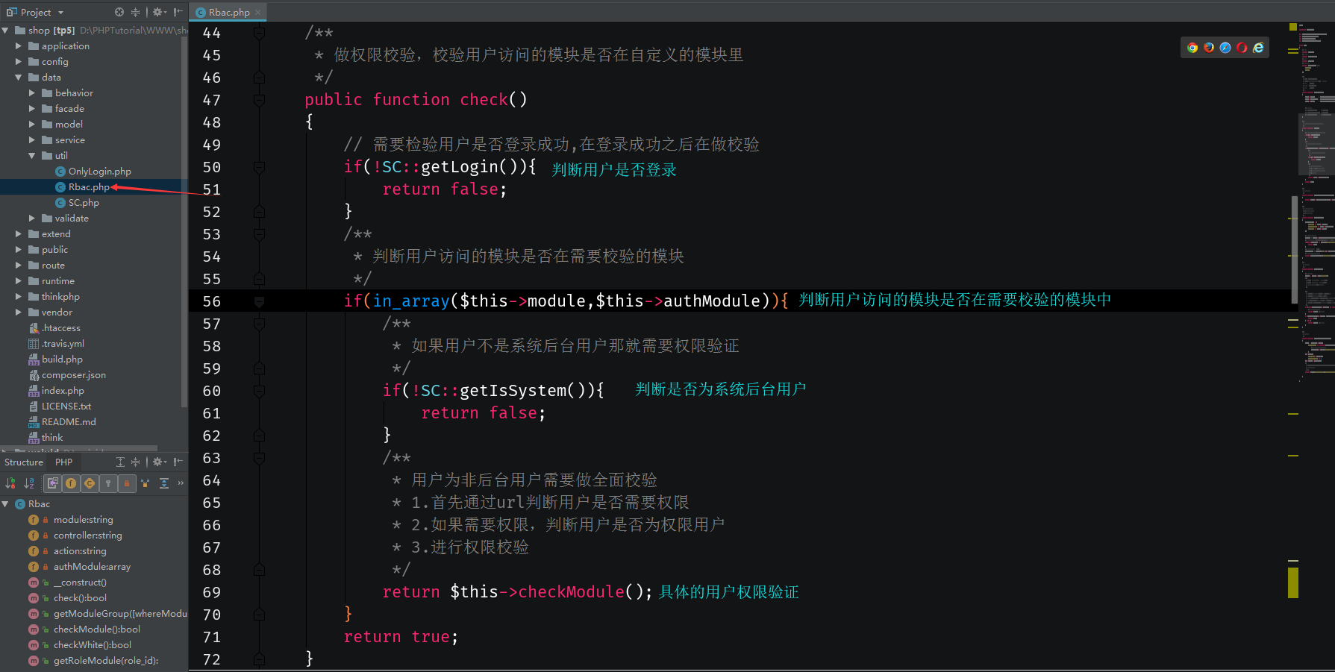Screen dimensions: 1335x672
Task: Open Project panel settings gear menu
Action: click(158, 12)
